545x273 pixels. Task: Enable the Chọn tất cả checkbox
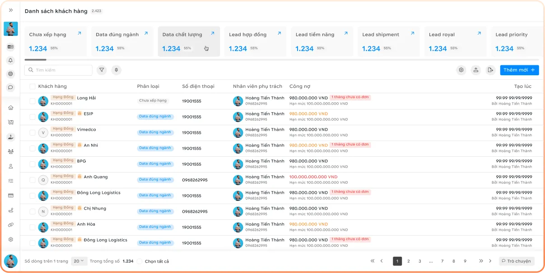(140, 261)
